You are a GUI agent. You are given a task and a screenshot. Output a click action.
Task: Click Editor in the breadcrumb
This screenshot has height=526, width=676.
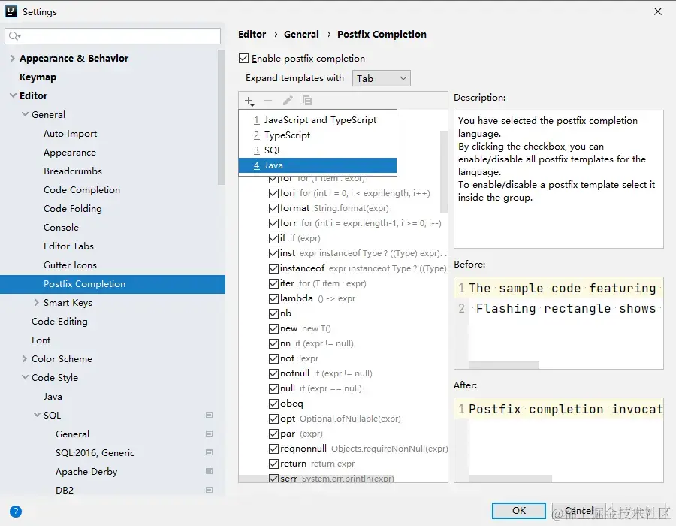pyautogui.click(x=252, y=35)
